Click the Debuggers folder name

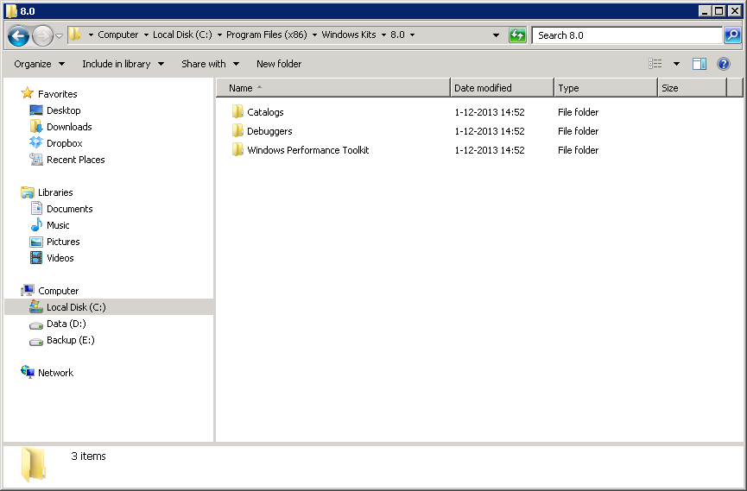(x=269, y=131)
